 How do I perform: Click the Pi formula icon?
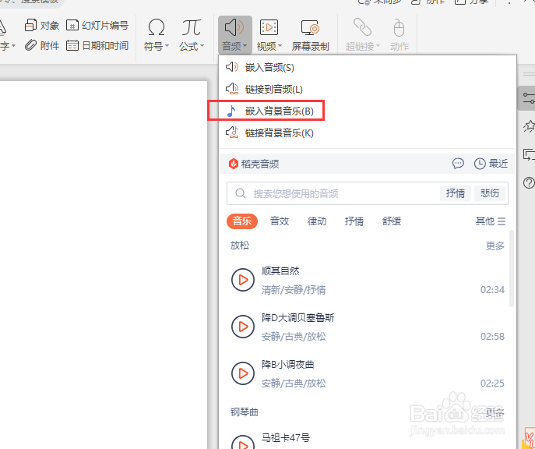[191, 27]
